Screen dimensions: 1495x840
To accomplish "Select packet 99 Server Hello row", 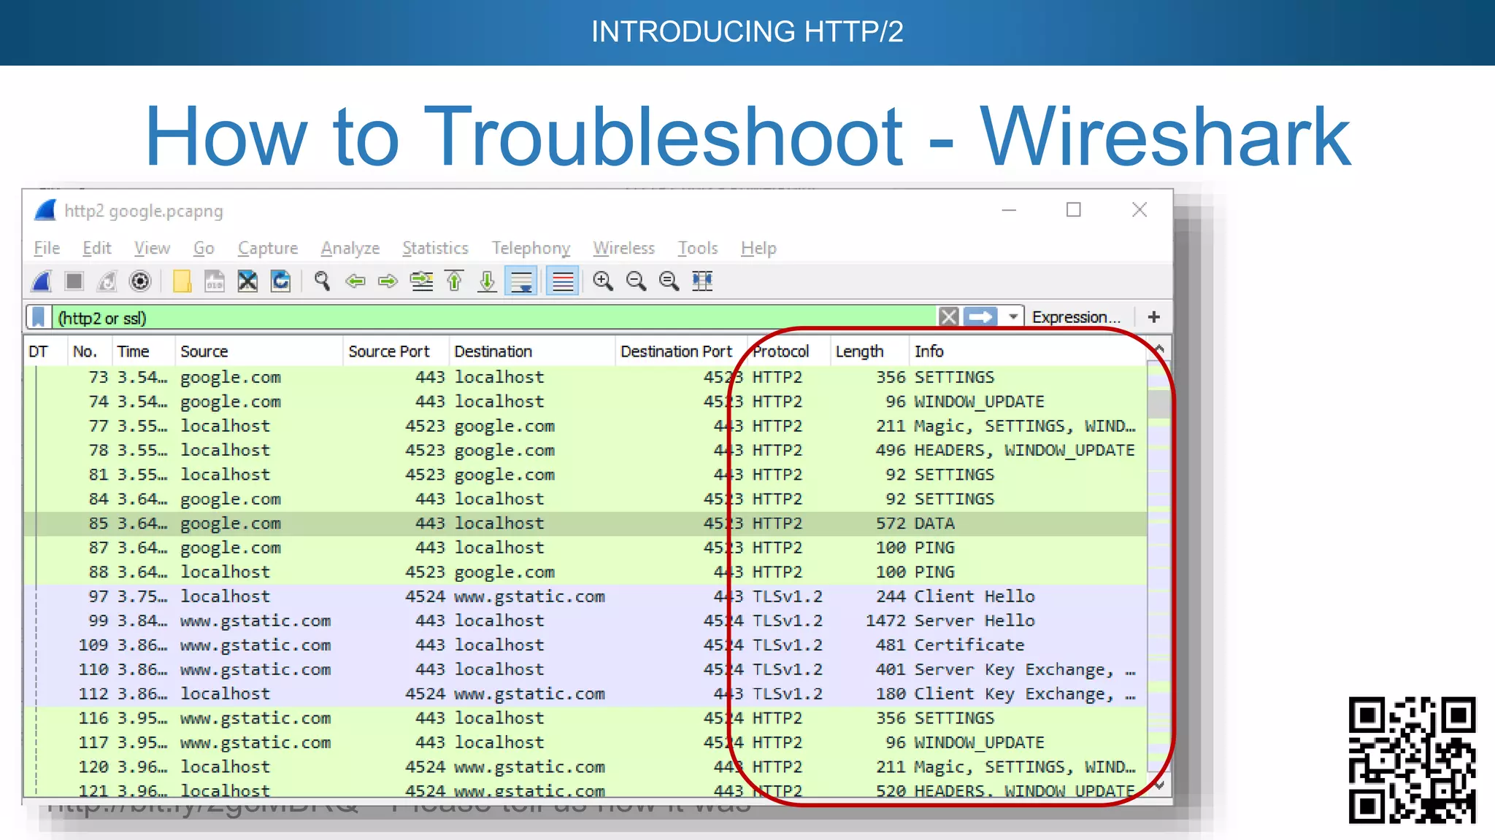I will pyautogui.click(x=585, y=621).
